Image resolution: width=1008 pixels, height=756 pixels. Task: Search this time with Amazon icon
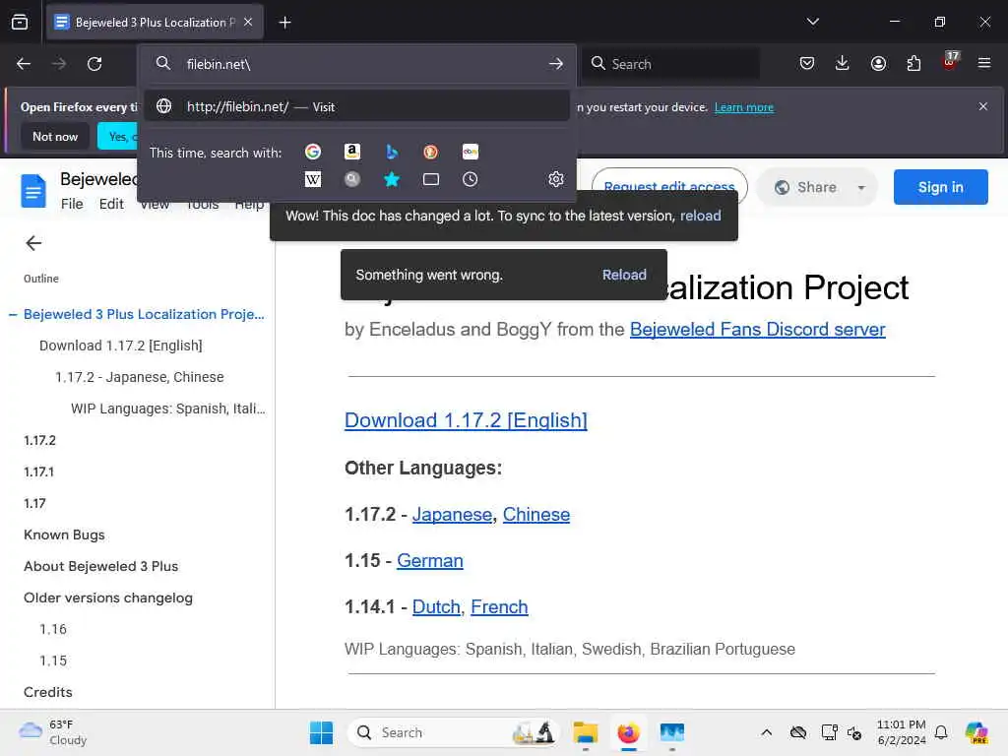(x=351, y=152)
